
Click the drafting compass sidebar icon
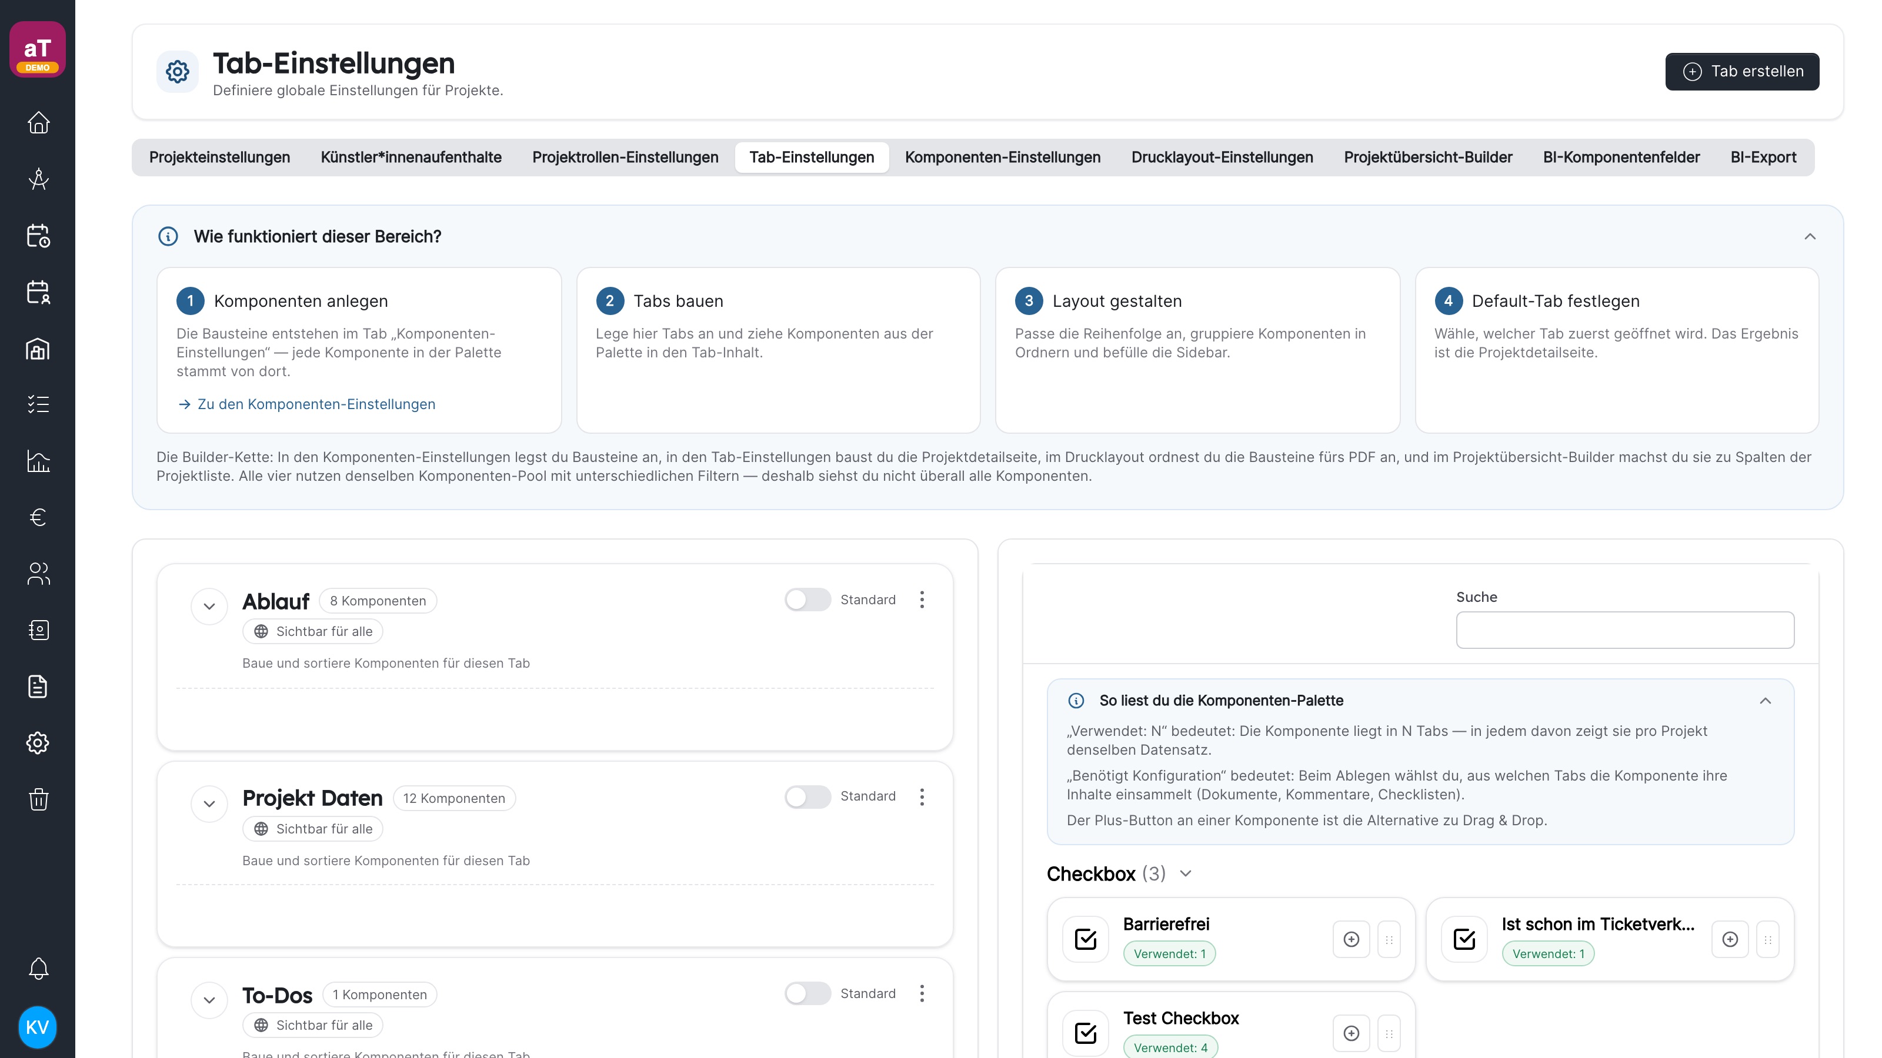click(x=38, y=179)
